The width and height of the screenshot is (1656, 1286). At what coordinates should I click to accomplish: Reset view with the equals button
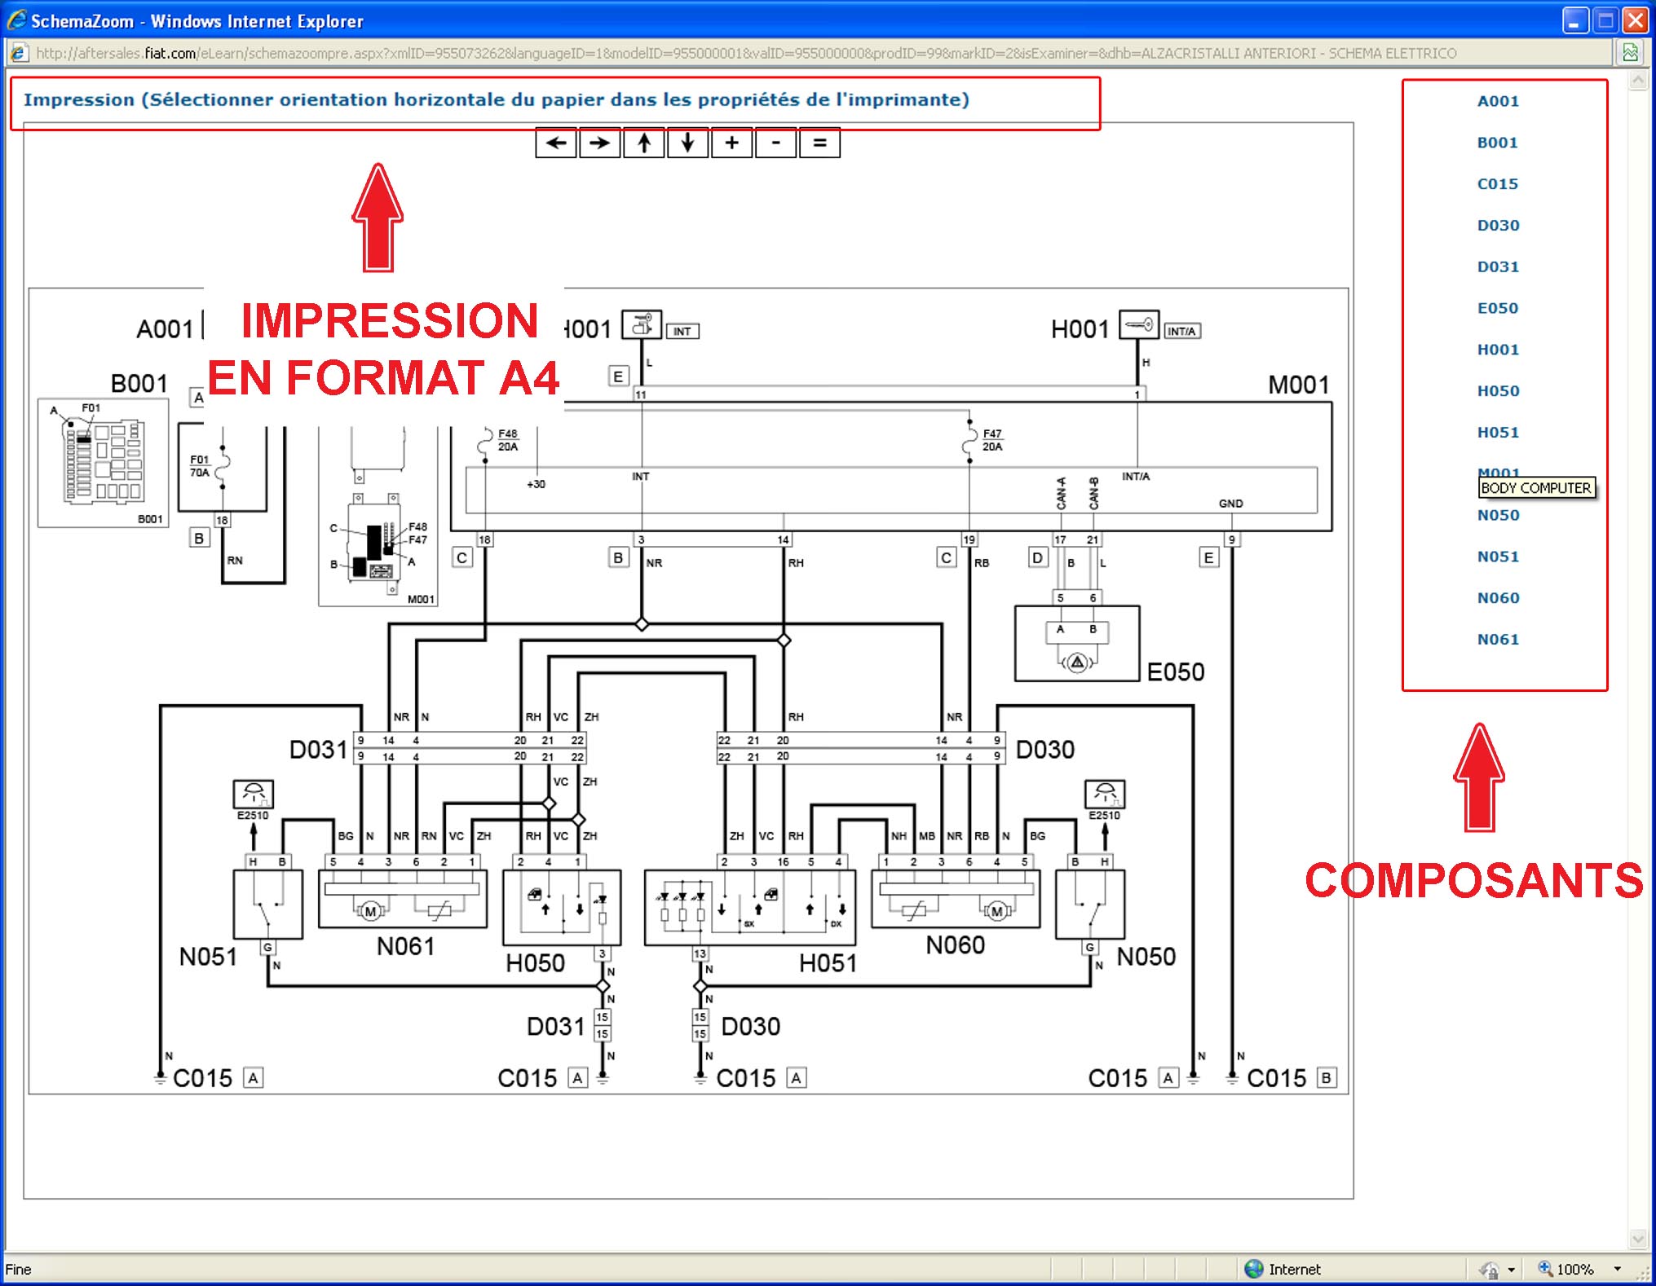[819, 143]
